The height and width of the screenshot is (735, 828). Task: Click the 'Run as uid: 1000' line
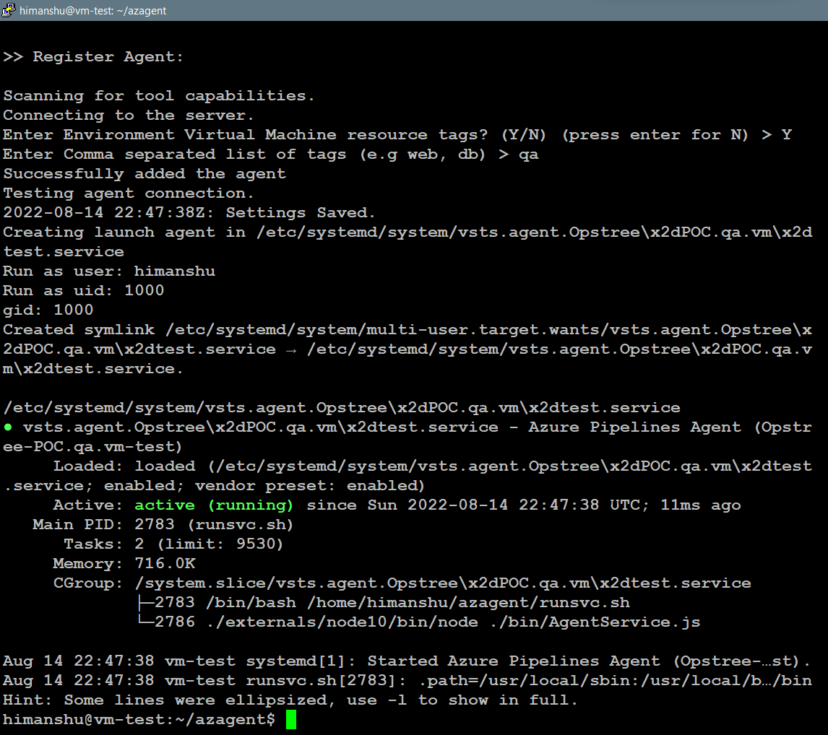[x=83, y=291]
